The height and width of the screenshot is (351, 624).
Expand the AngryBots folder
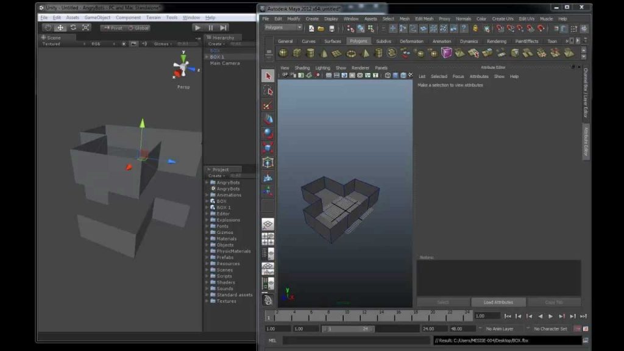point(207,182)
